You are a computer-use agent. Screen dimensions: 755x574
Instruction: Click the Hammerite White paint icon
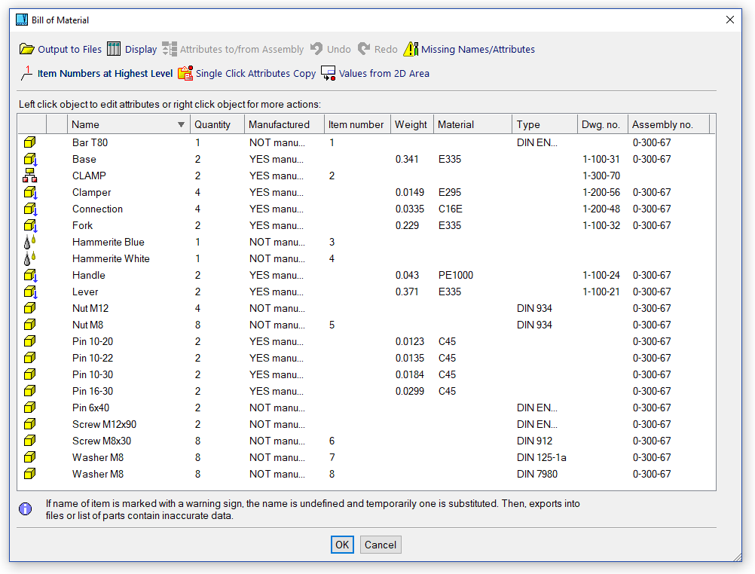pyautogui.click(x=30, y=259)
